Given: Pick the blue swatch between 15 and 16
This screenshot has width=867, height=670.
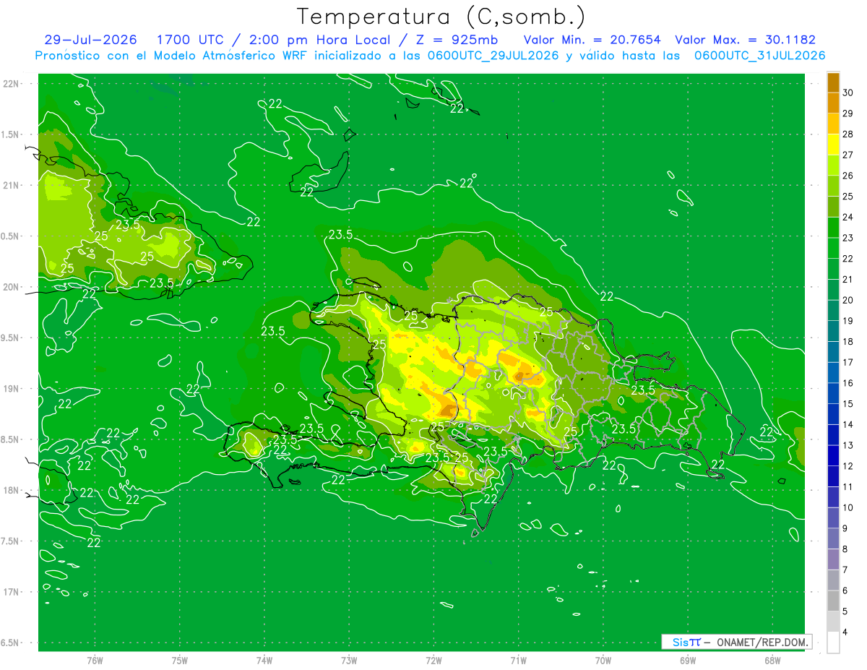Looking at the screenshot, I should (x=833, y=393).
